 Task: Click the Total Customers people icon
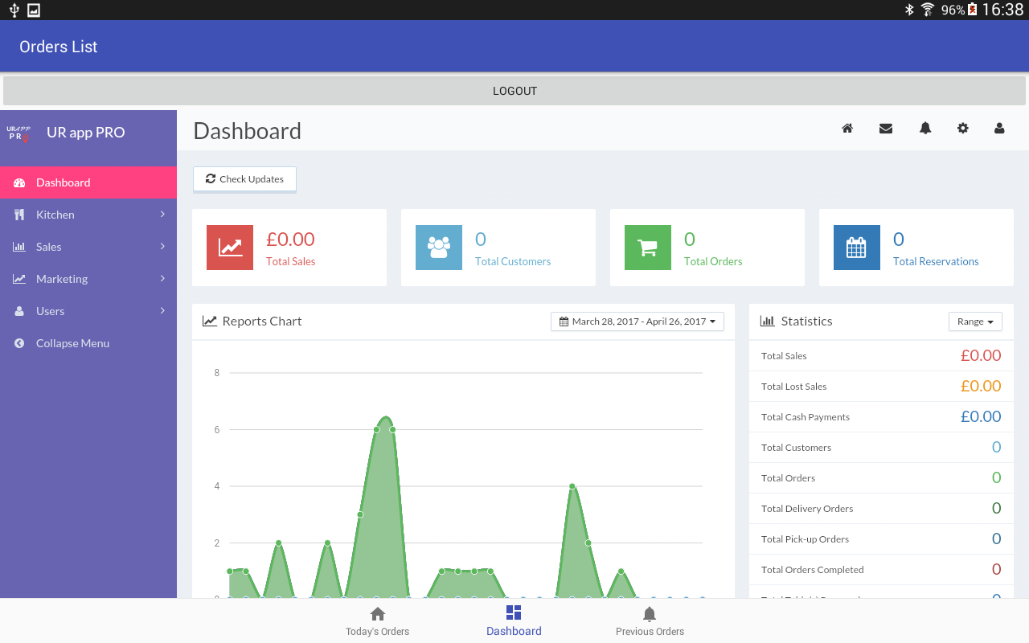pos(439,248)
